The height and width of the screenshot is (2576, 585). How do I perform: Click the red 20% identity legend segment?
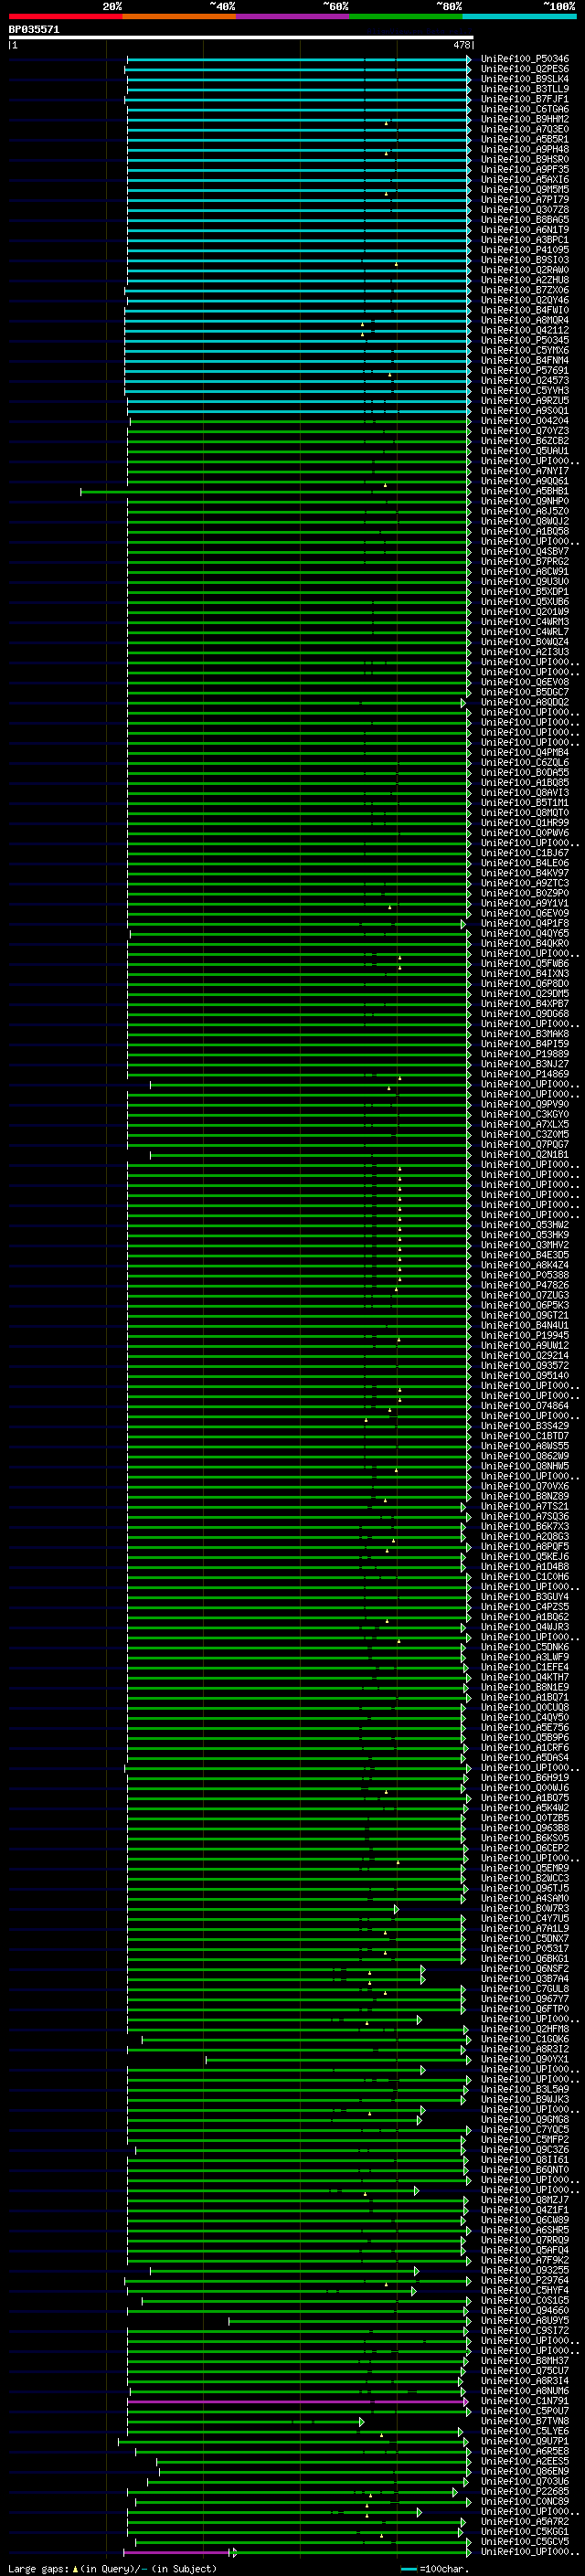65,16
